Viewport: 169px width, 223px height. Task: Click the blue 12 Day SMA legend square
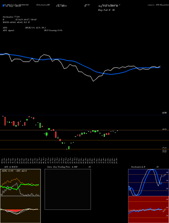click(4, 6)
